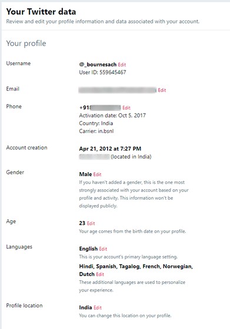Click the Your Twitter data heading

tap(41, 12)
